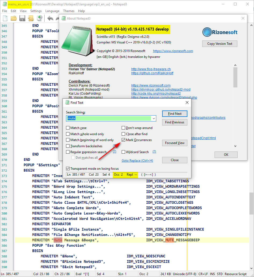Open recent file history toolbar icon
Screen dimensions: 254x277
(x=39, y=18)
